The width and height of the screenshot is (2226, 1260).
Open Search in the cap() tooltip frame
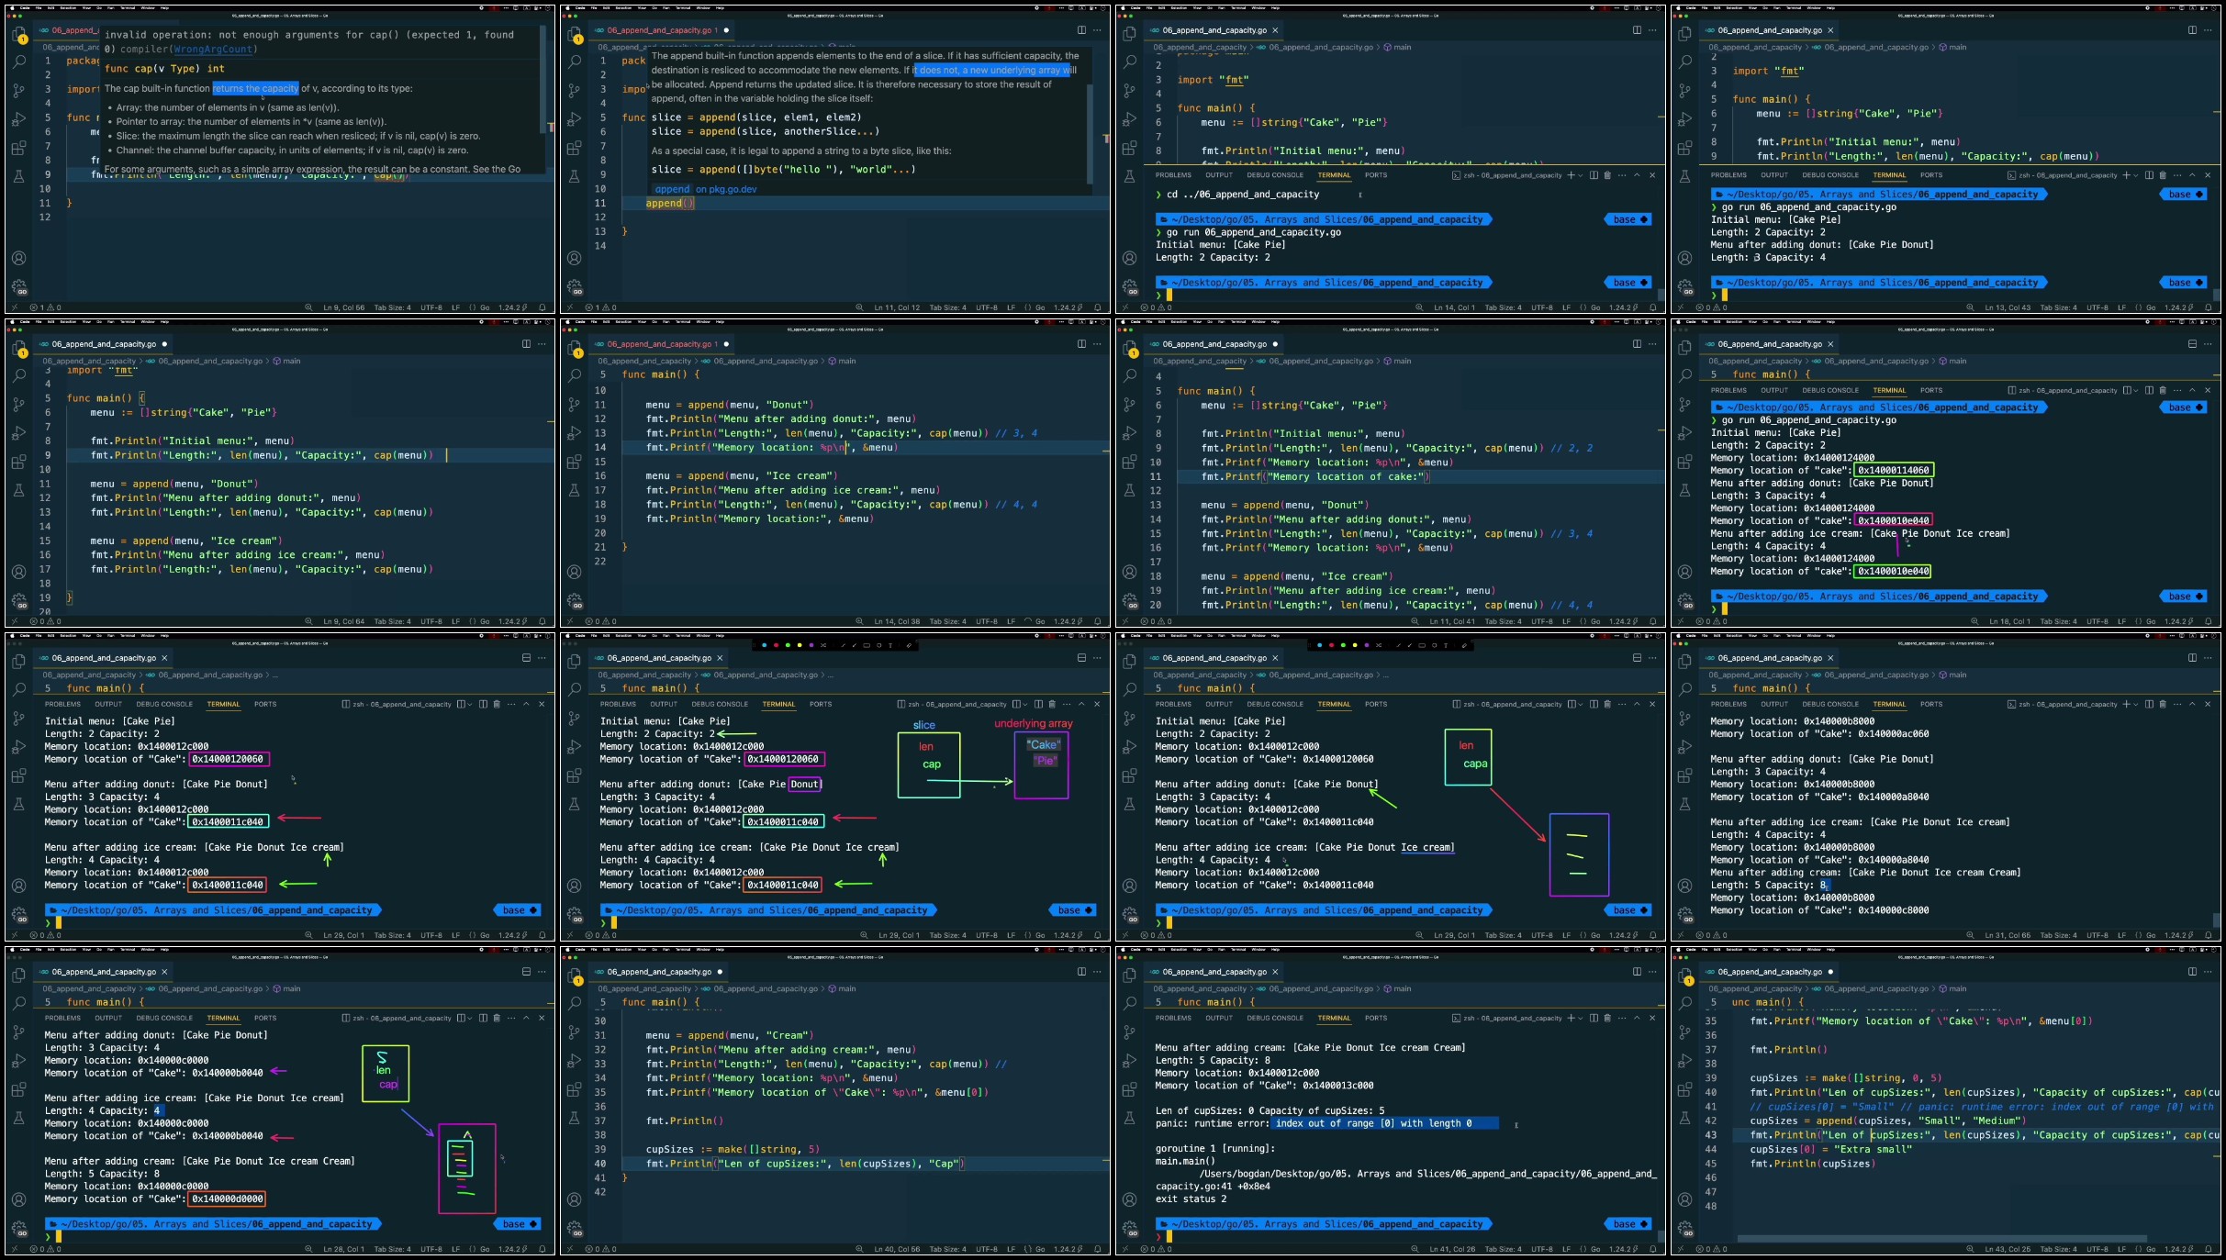coord(19,61)
